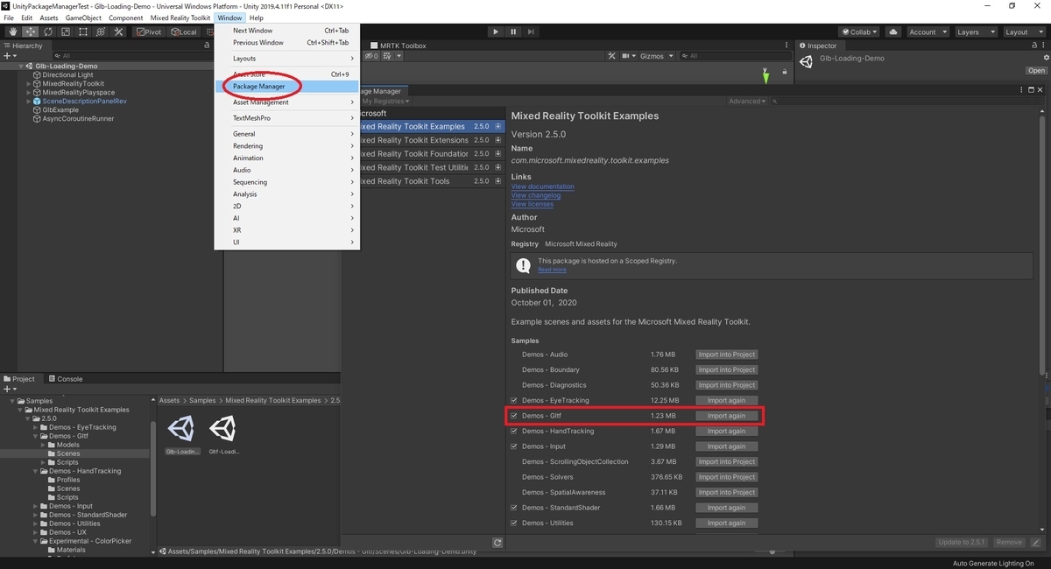Open the Package Manager window kebab menu
Viewport: 1051px width, 569px height.
click(1020, 90)
